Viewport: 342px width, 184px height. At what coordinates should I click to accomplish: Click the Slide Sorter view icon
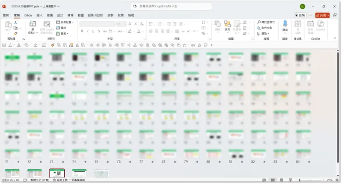click(x=273, y=180)
